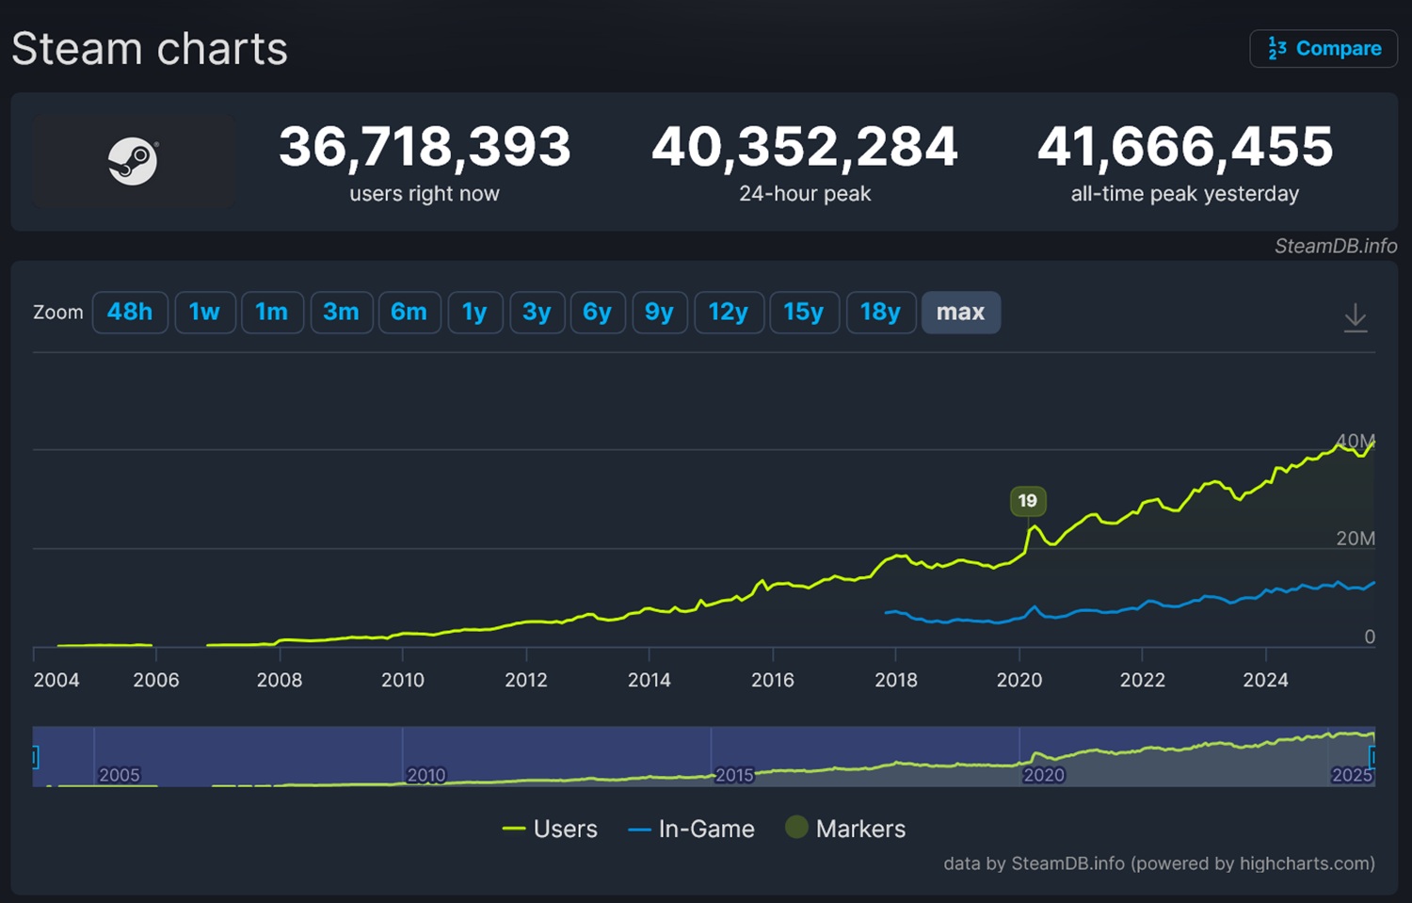
Task: Select the 6m zoom button
Action: 409,313
